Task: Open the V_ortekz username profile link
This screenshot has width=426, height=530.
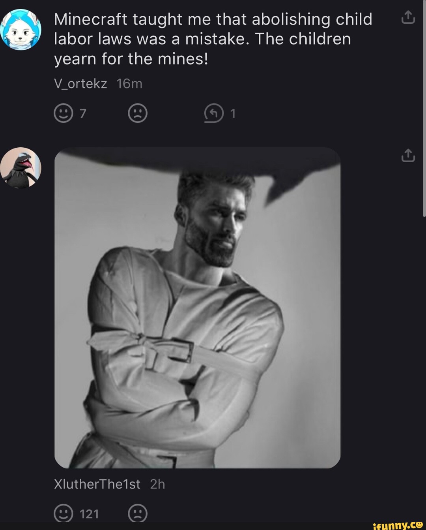Action: coord(80,83)
